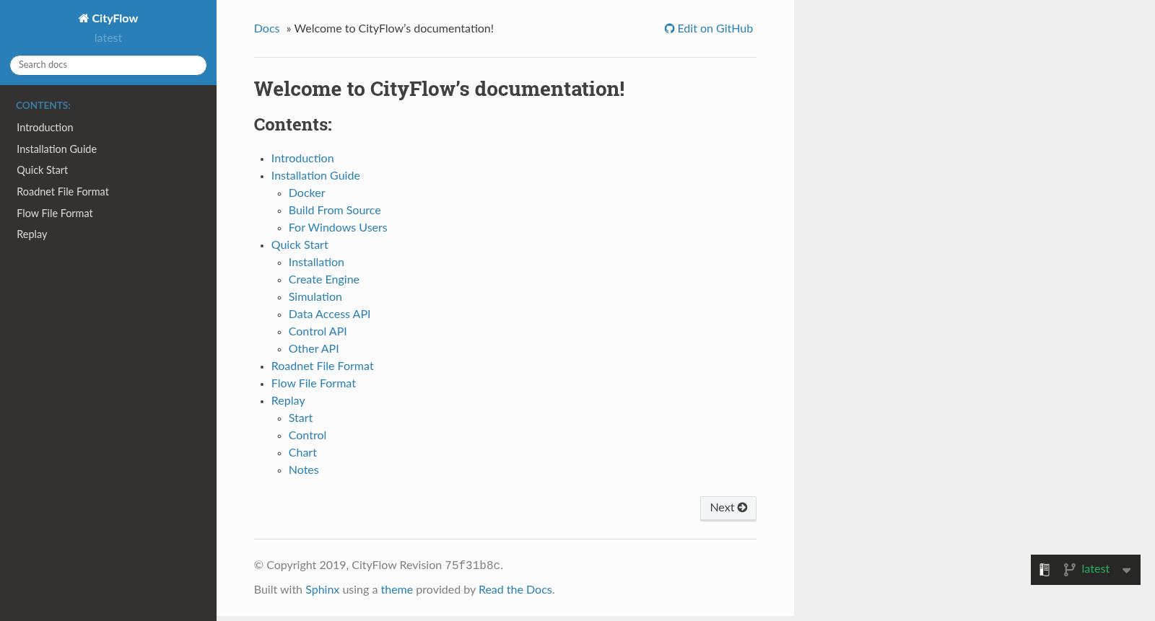Open the theme link in footer
The width and height of the screenshot is (1155, 621).
pos(396,590)
